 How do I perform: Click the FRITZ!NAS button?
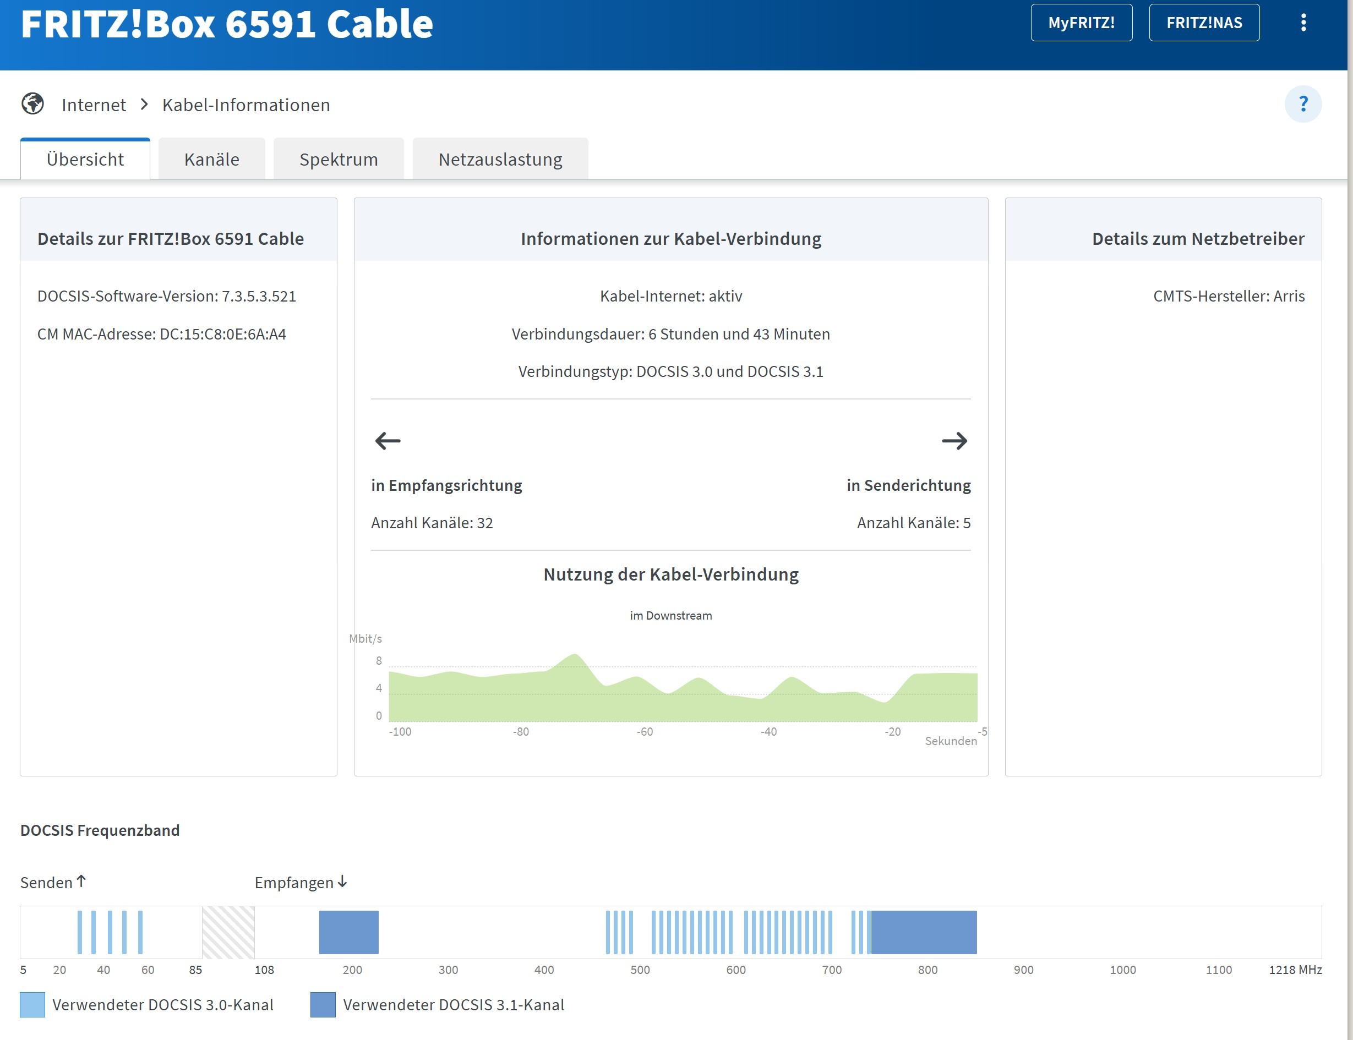(1204, 23)
